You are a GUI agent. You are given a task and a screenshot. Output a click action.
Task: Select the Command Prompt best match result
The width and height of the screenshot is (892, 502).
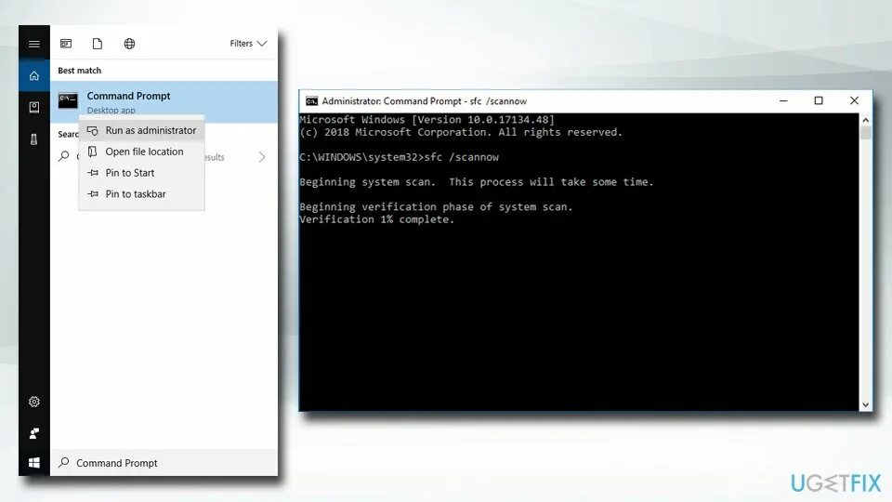click(x=164, y=102)
